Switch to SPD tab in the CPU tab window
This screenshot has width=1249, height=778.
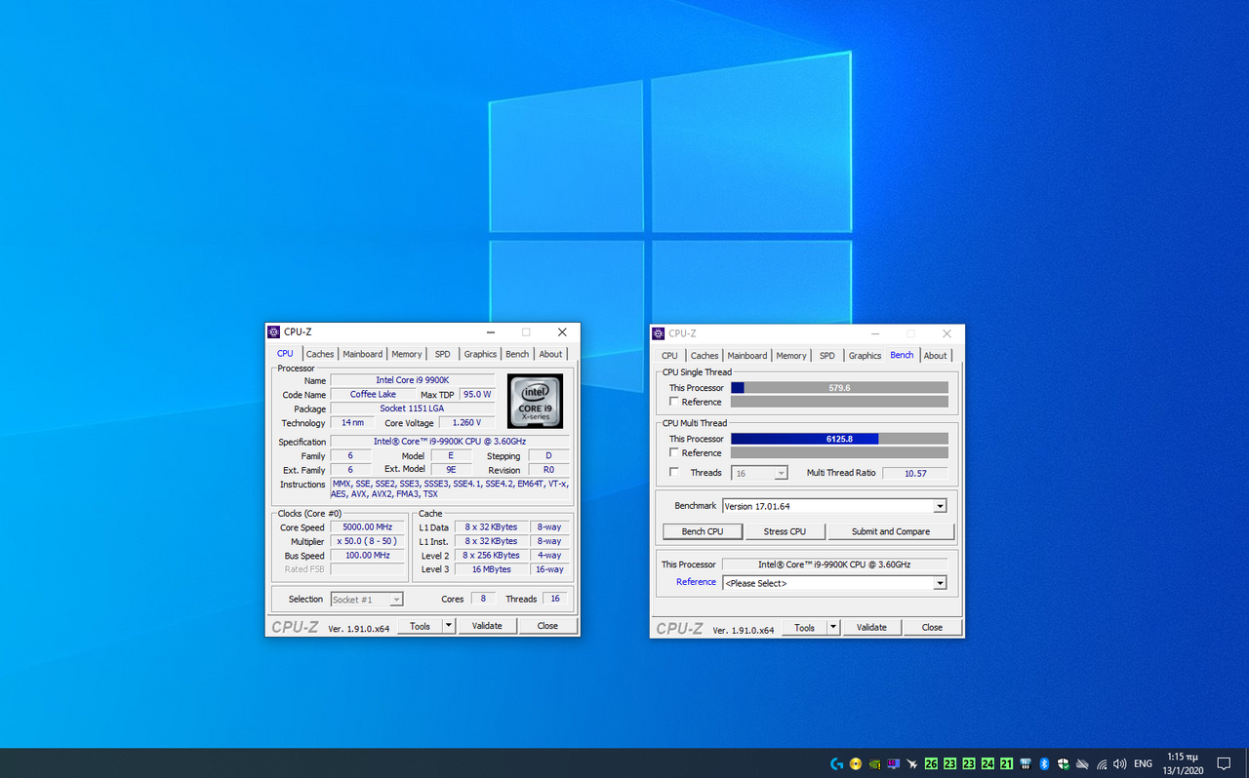click(443, 354)
